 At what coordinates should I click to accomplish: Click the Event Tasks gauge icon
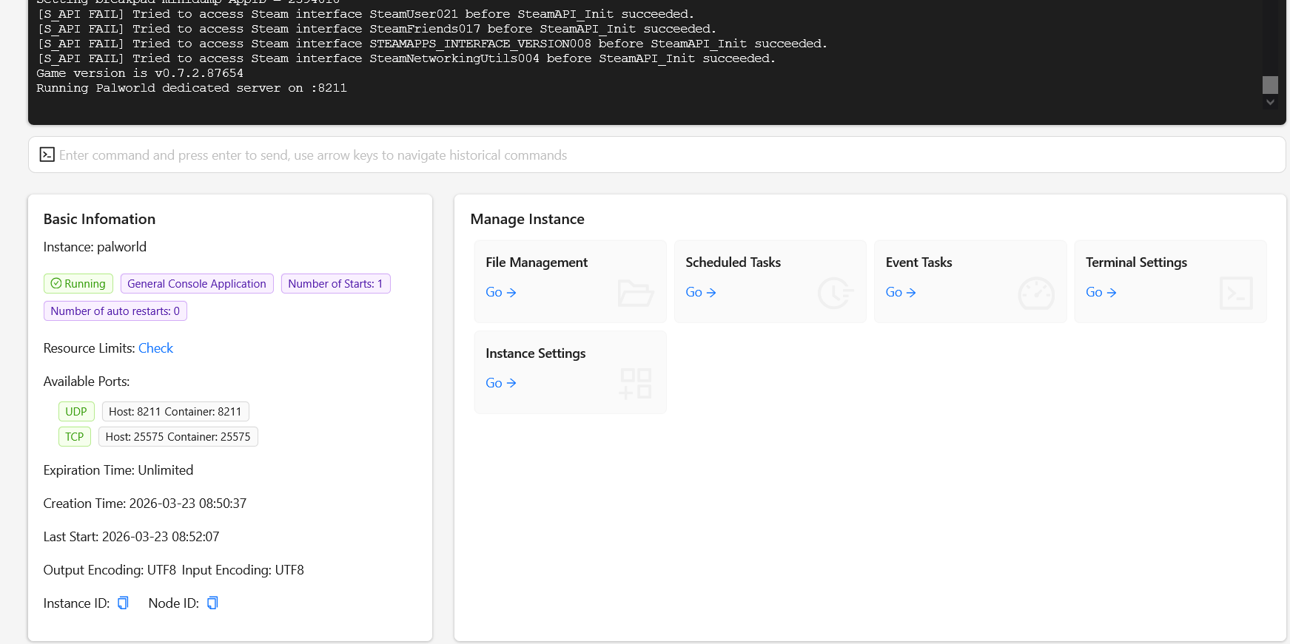point(1036,294)
